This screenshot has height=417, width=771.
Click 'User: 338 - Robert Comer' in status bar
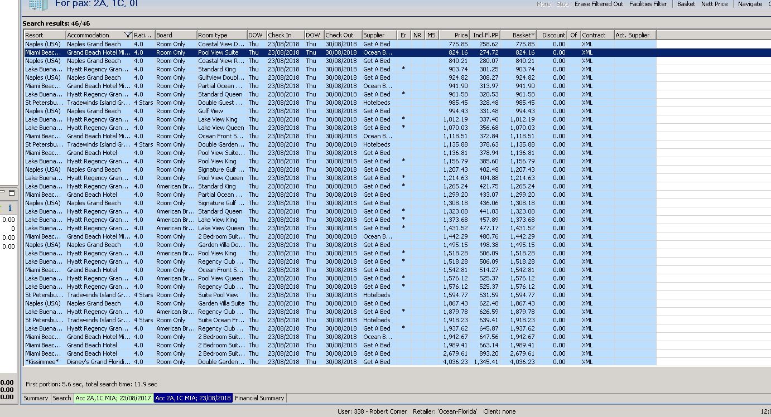[372, 411]
